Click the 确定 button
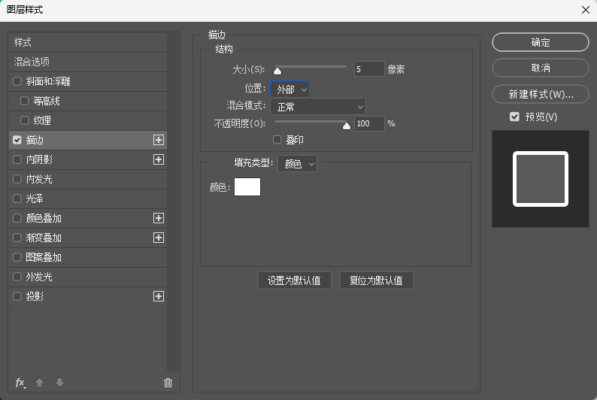 [541, 42]
